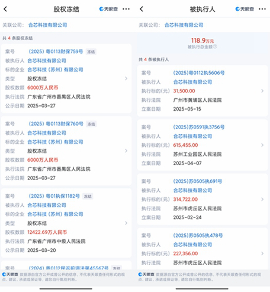
Task: Open case (2025)粤01执保1182号
Action: click(54, 196)
